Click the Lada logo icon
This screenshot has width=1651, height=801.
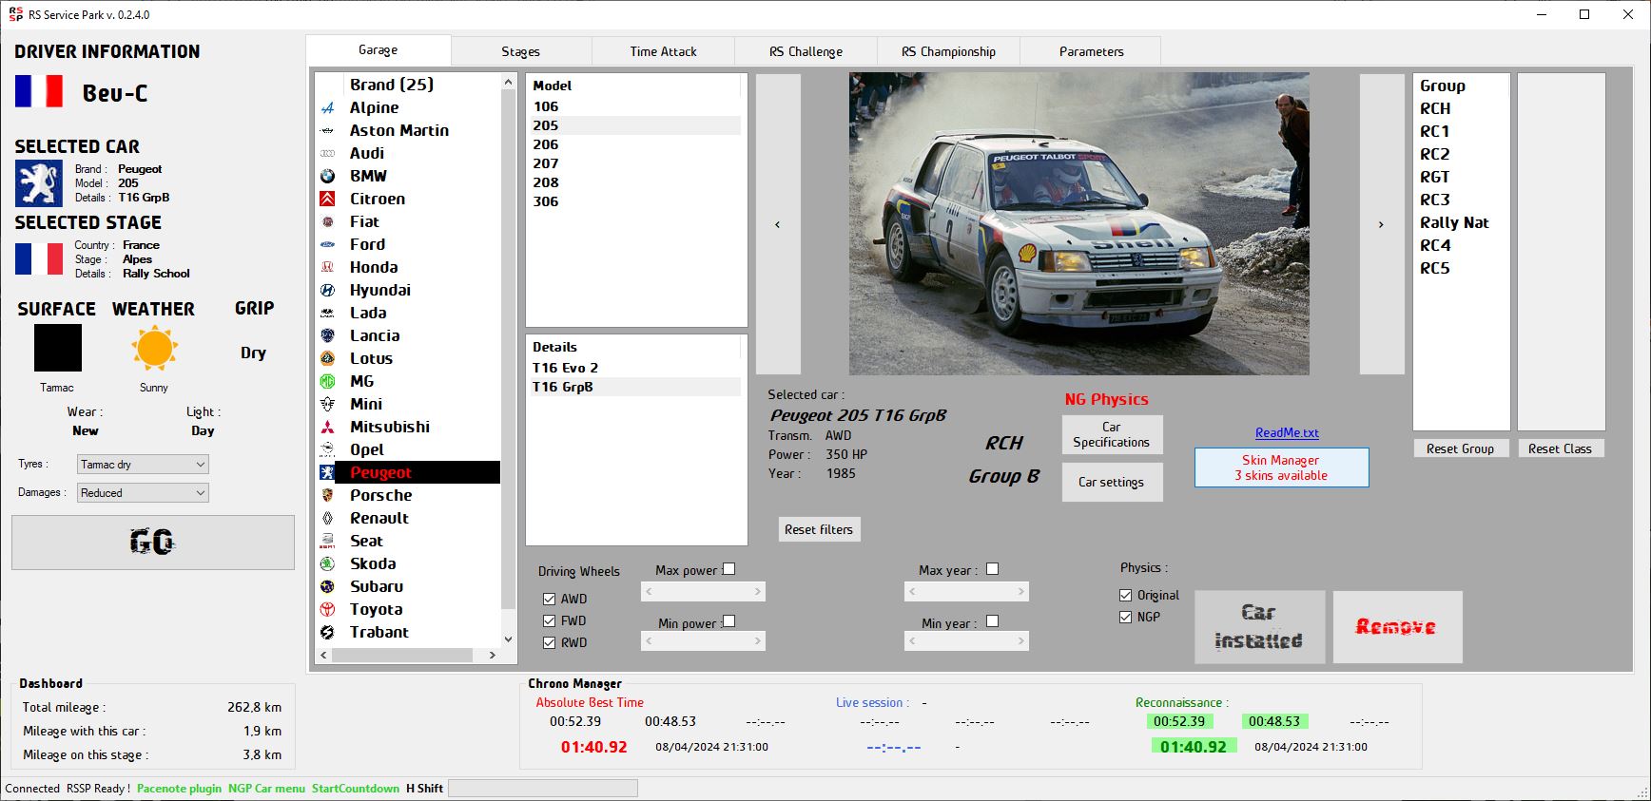[x=327, y=313]
